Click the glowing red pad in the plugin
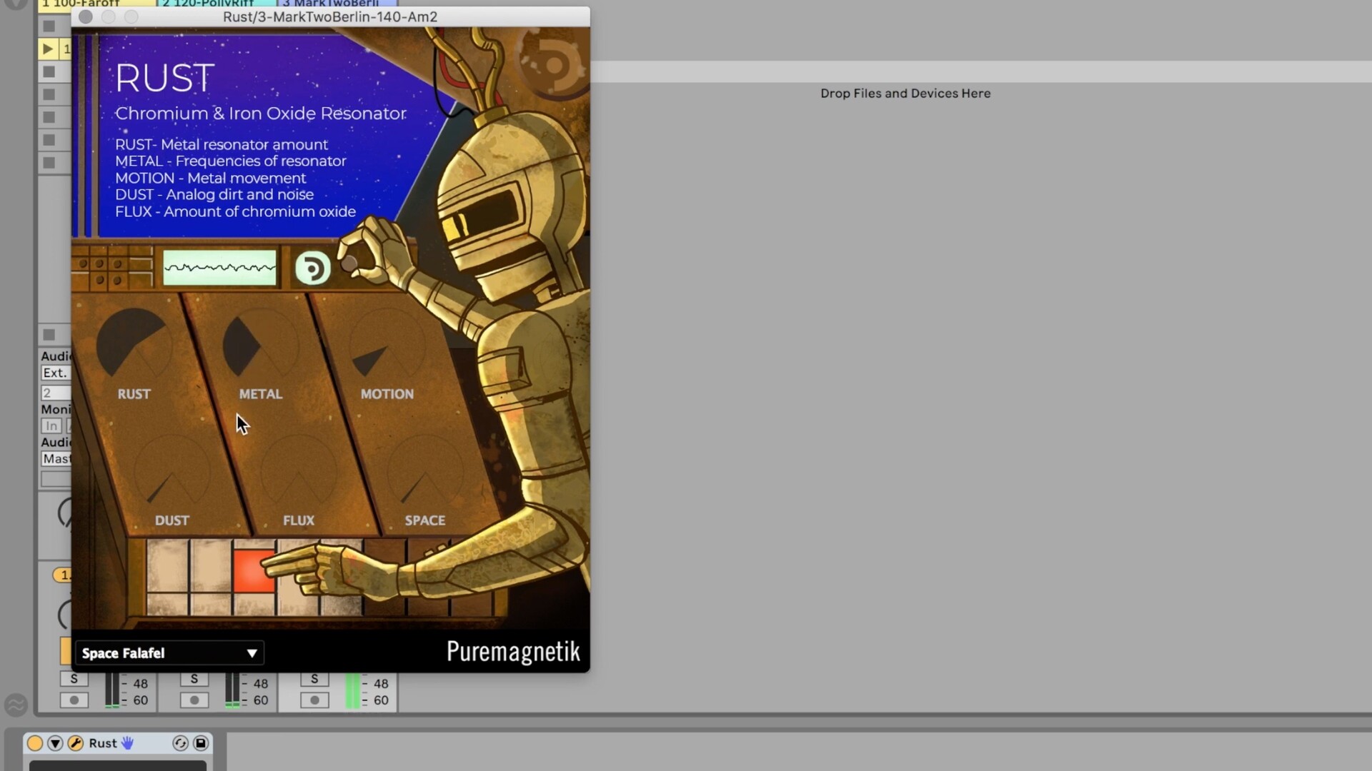1372x771 pixels. [254, 571]
